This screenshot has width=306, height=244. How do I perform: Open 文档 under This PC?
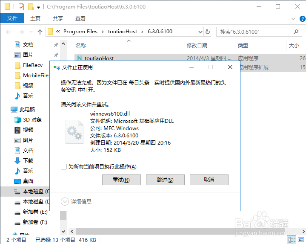pos(28,151)
